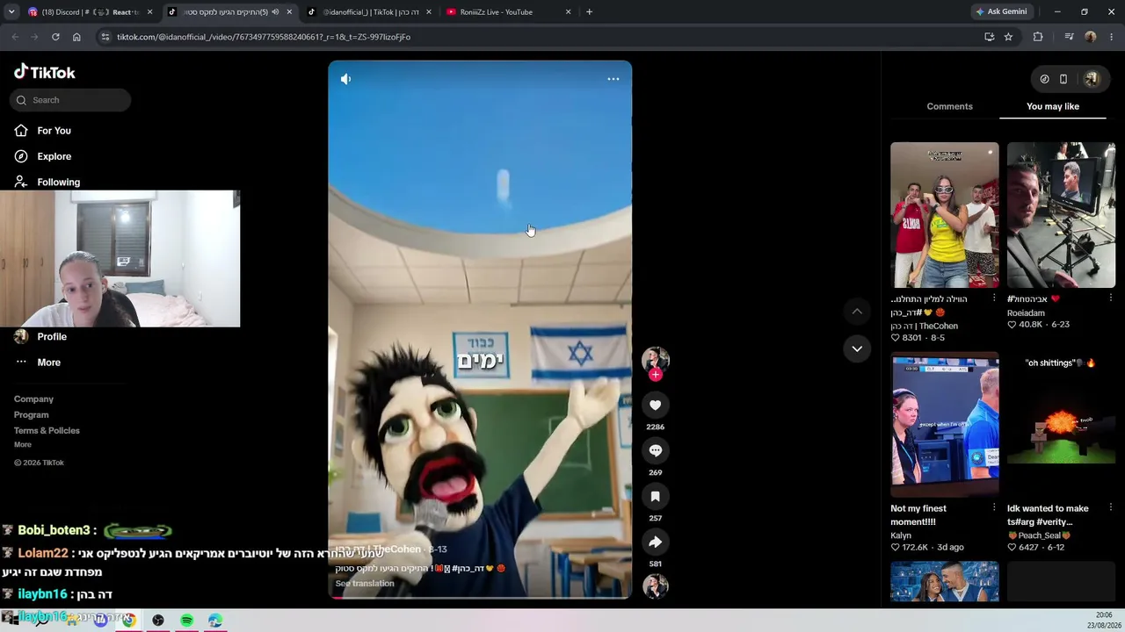Click the taskbar clock and date
1125x632 pixels.
(x=1103, y=620)
